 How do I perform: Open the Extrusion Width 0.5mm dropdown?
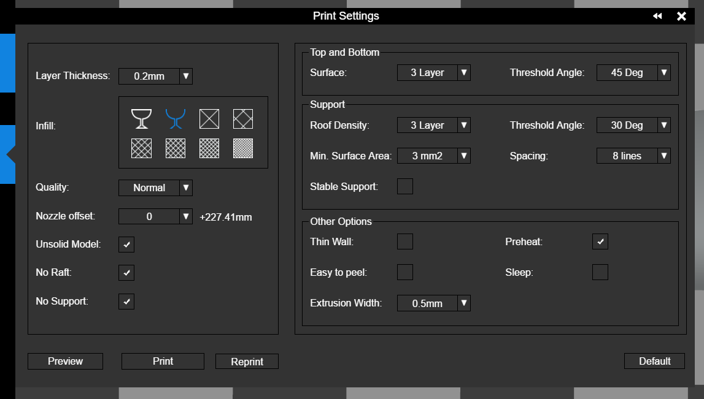(x=434, y=303)
